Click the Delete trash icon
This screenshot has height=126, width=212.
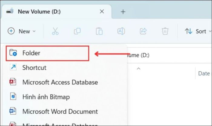pyautogui.click(x=165, y=31)
